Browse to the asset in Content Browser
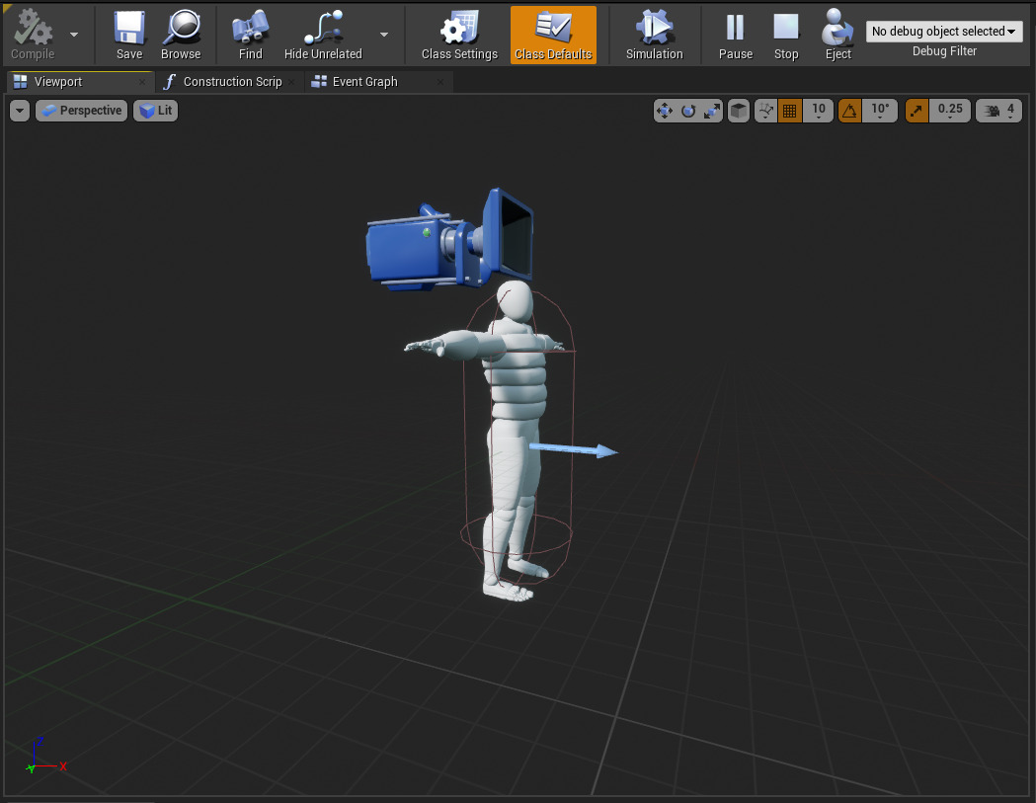 point(182,33)
